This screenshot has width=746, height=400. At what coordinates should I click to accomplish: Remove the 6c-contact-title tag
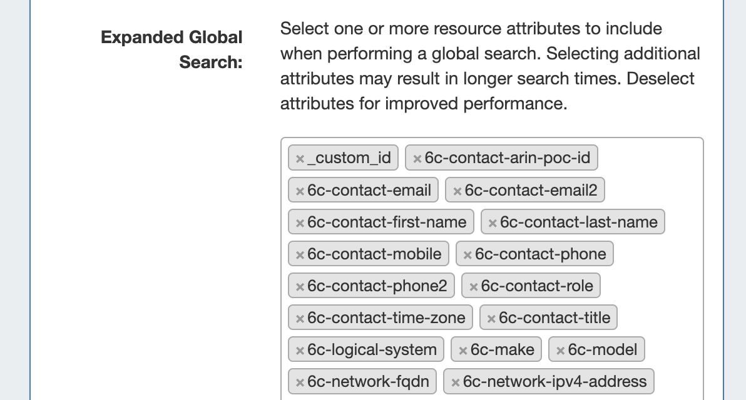pyautogui.click(x=491, y=319)
